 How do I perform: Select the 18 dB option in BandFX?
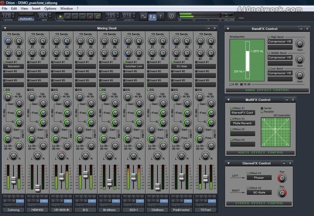tap(241, 84)
